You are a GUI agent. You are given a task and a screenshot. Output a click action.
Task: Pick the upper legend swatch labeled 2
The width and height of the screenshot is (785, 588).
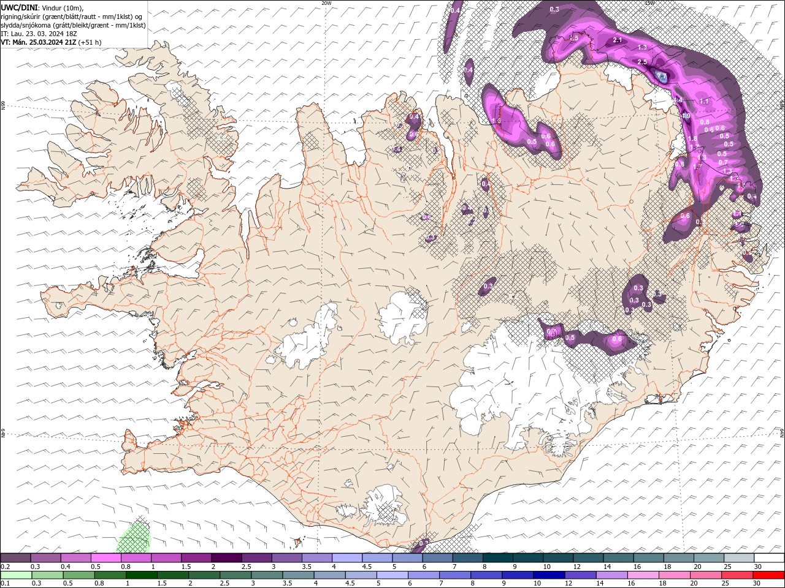pyautogui.click(x=226, y=558)
